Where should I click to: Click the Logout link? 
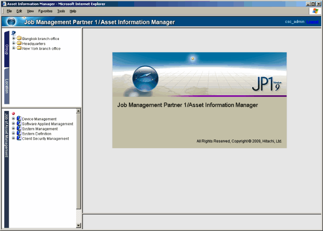pyautogui.click(x=313, y=22)
